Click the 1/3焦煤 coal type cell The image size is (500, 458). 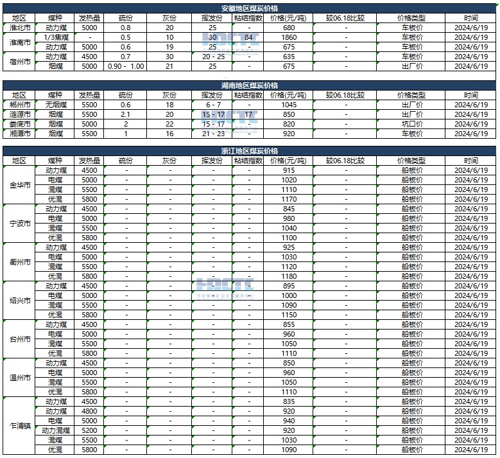pyautogui.click(x=55, y=37)
